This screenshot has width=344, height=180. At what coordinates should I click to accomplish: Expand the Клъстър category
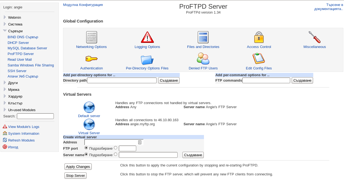coord(5,103)
